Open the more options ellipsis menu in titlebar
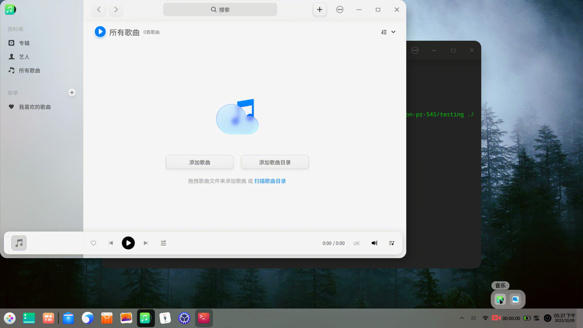The height and width of the screenshot is (328, 583). tap(339, 9)
